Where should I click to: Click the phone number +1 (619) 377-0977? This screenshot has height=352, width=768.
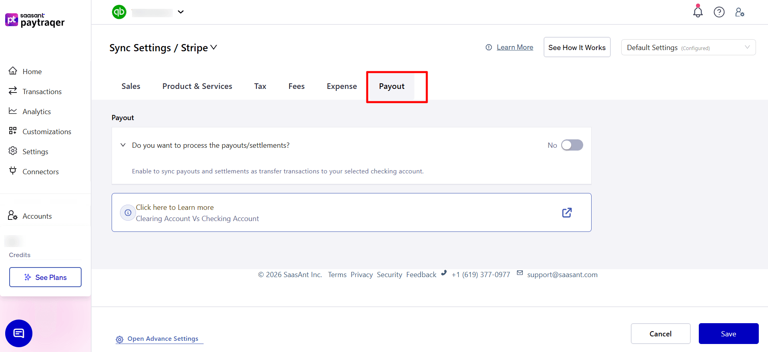pyautogui.click(x=481, y=275)
